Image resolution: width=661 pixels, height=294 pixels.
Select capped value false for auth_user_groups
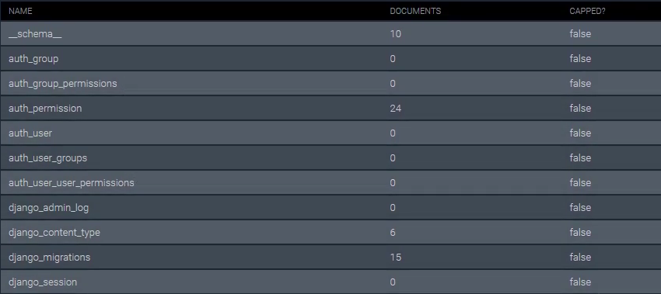click(580, 158)
